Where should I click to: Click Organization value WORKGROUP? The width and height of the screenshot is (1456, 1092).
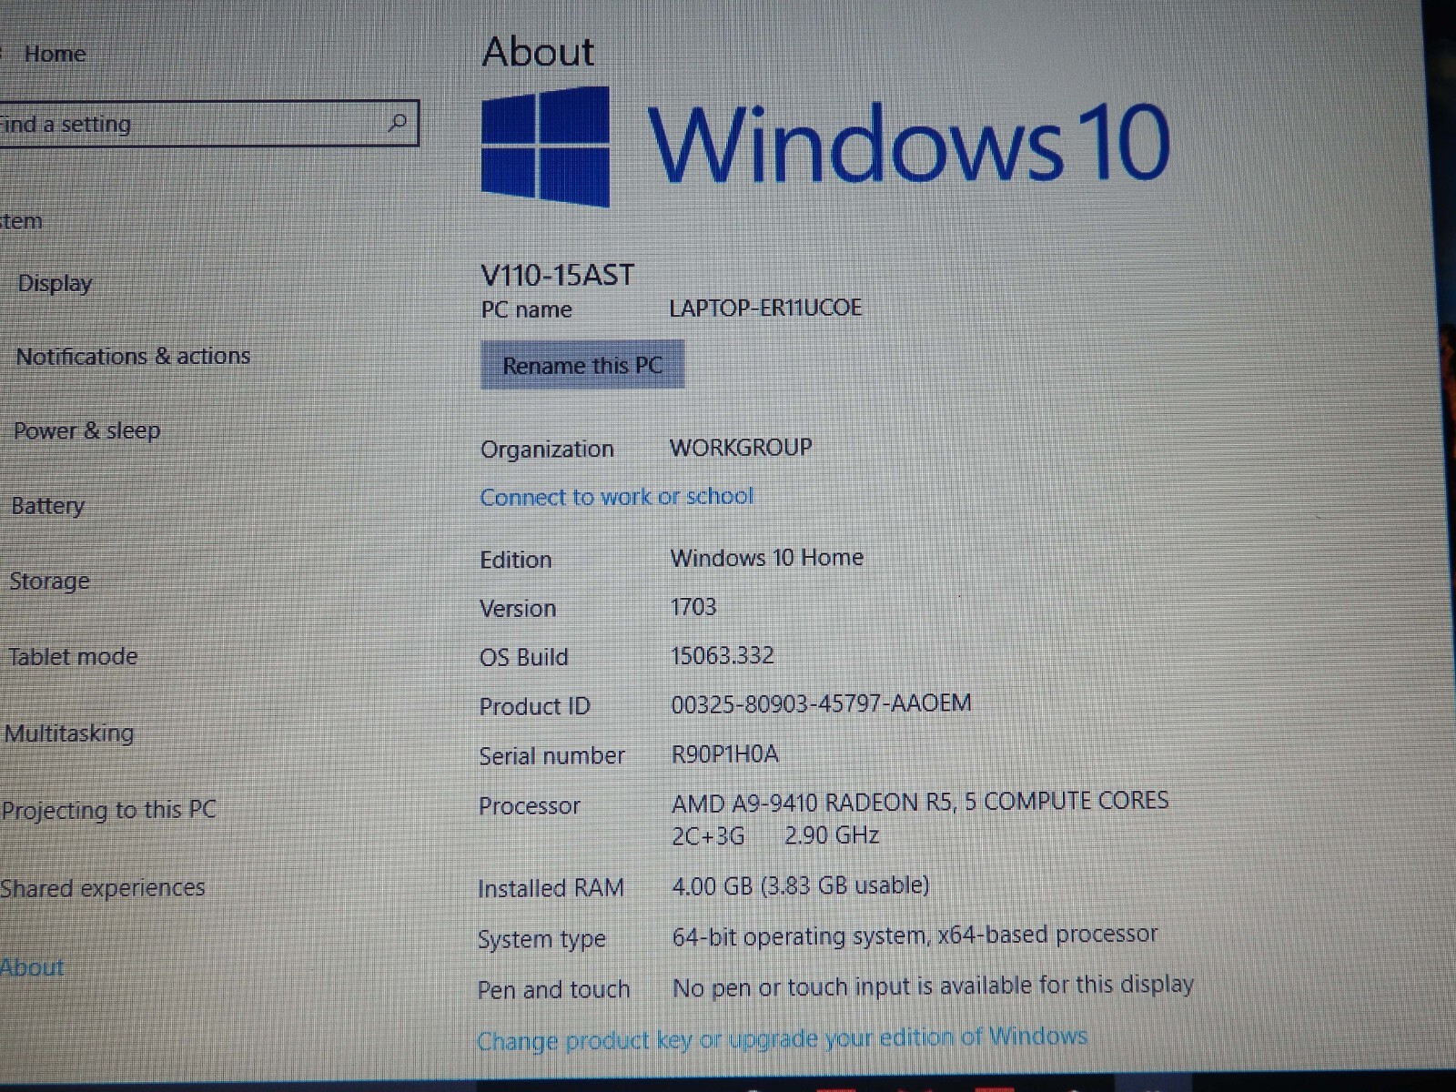click(x=741, y=448)
